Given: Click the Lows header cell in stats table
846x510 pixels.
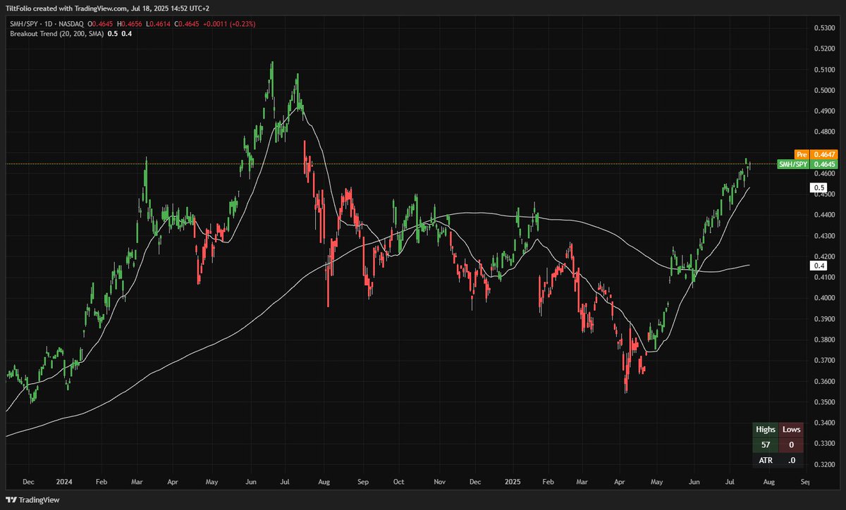Looking at the screenshot, I should pos(792,429).
